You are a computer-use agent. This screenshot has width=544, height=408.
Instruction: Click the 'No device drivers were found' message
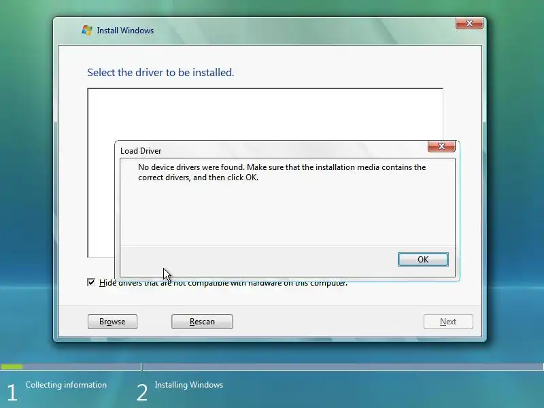(x=282, y=172)
